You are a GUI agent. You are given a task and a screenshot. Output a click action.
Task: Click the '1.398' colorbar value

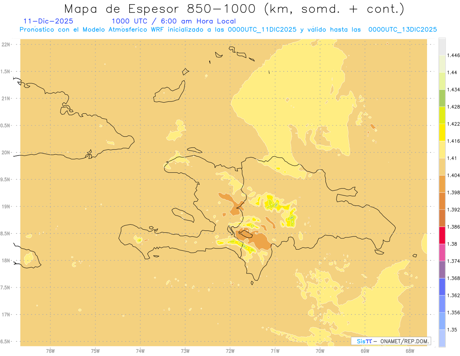[454, 192]
